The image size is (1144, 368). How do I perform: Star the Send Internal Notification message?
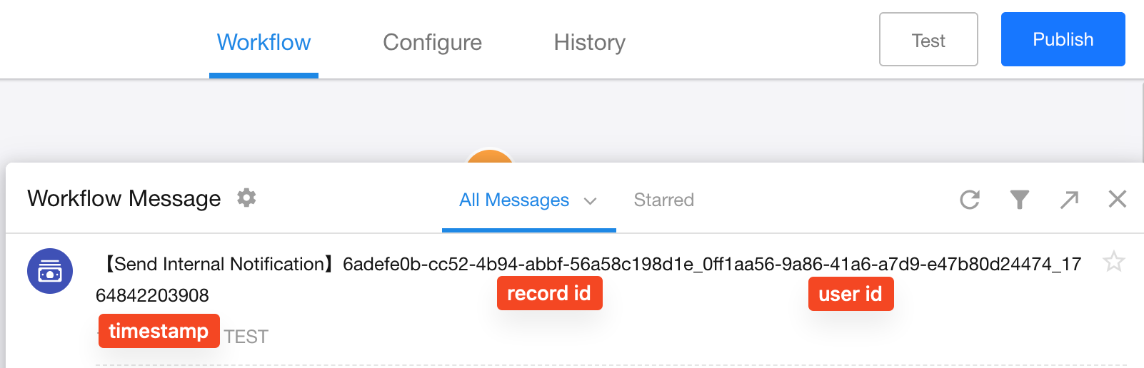[x=1113, y=262]
